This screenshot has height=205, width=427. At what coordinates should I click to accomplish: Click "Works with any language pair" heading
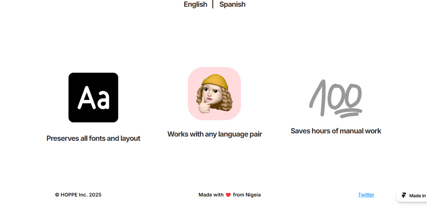coord(215,134)
